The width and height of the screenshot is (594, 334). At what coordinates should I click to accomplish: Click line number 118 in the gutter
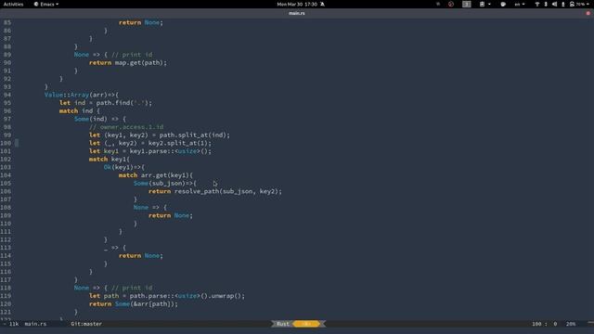click(x=6, y=288)
